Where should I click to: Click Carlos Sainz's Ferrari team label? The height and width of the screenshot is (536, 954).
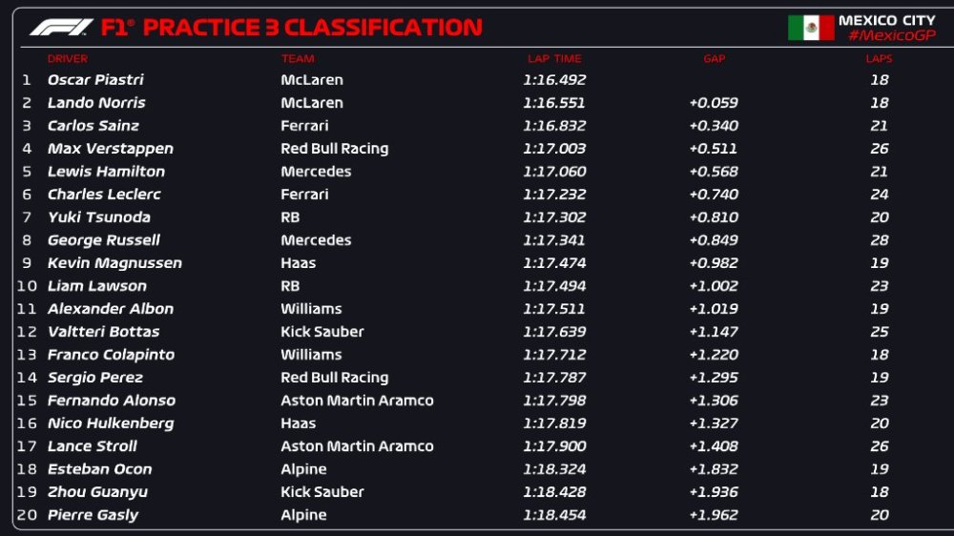click(x=304, y=126)
